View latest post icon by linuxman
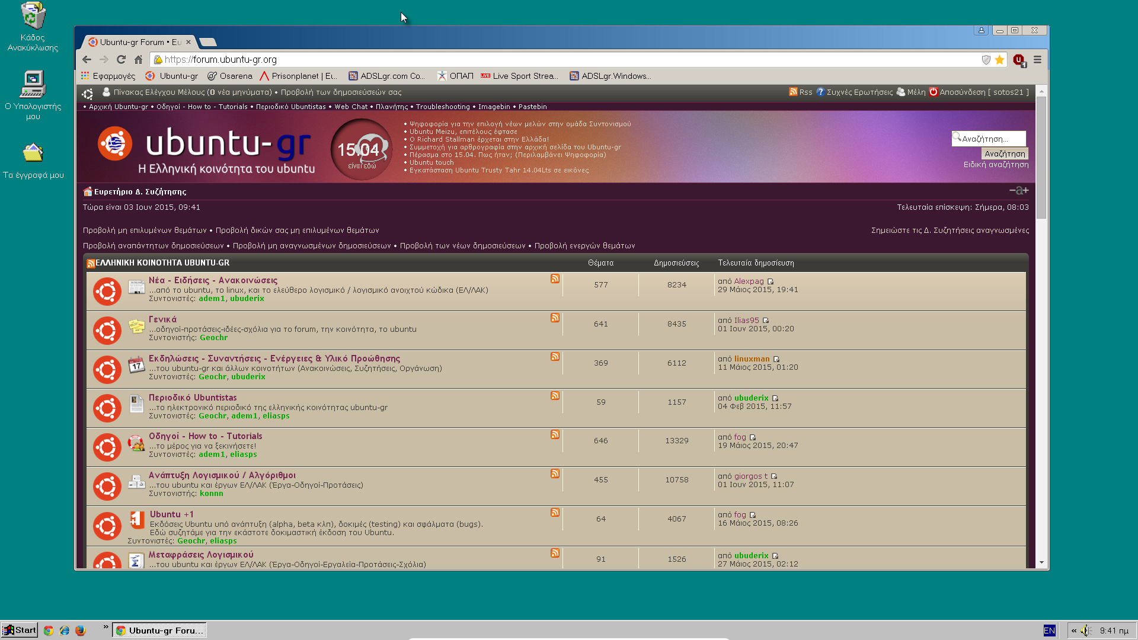Image resolution: width=1138 pixels, height=640 pixels. [x=776, y=359]
